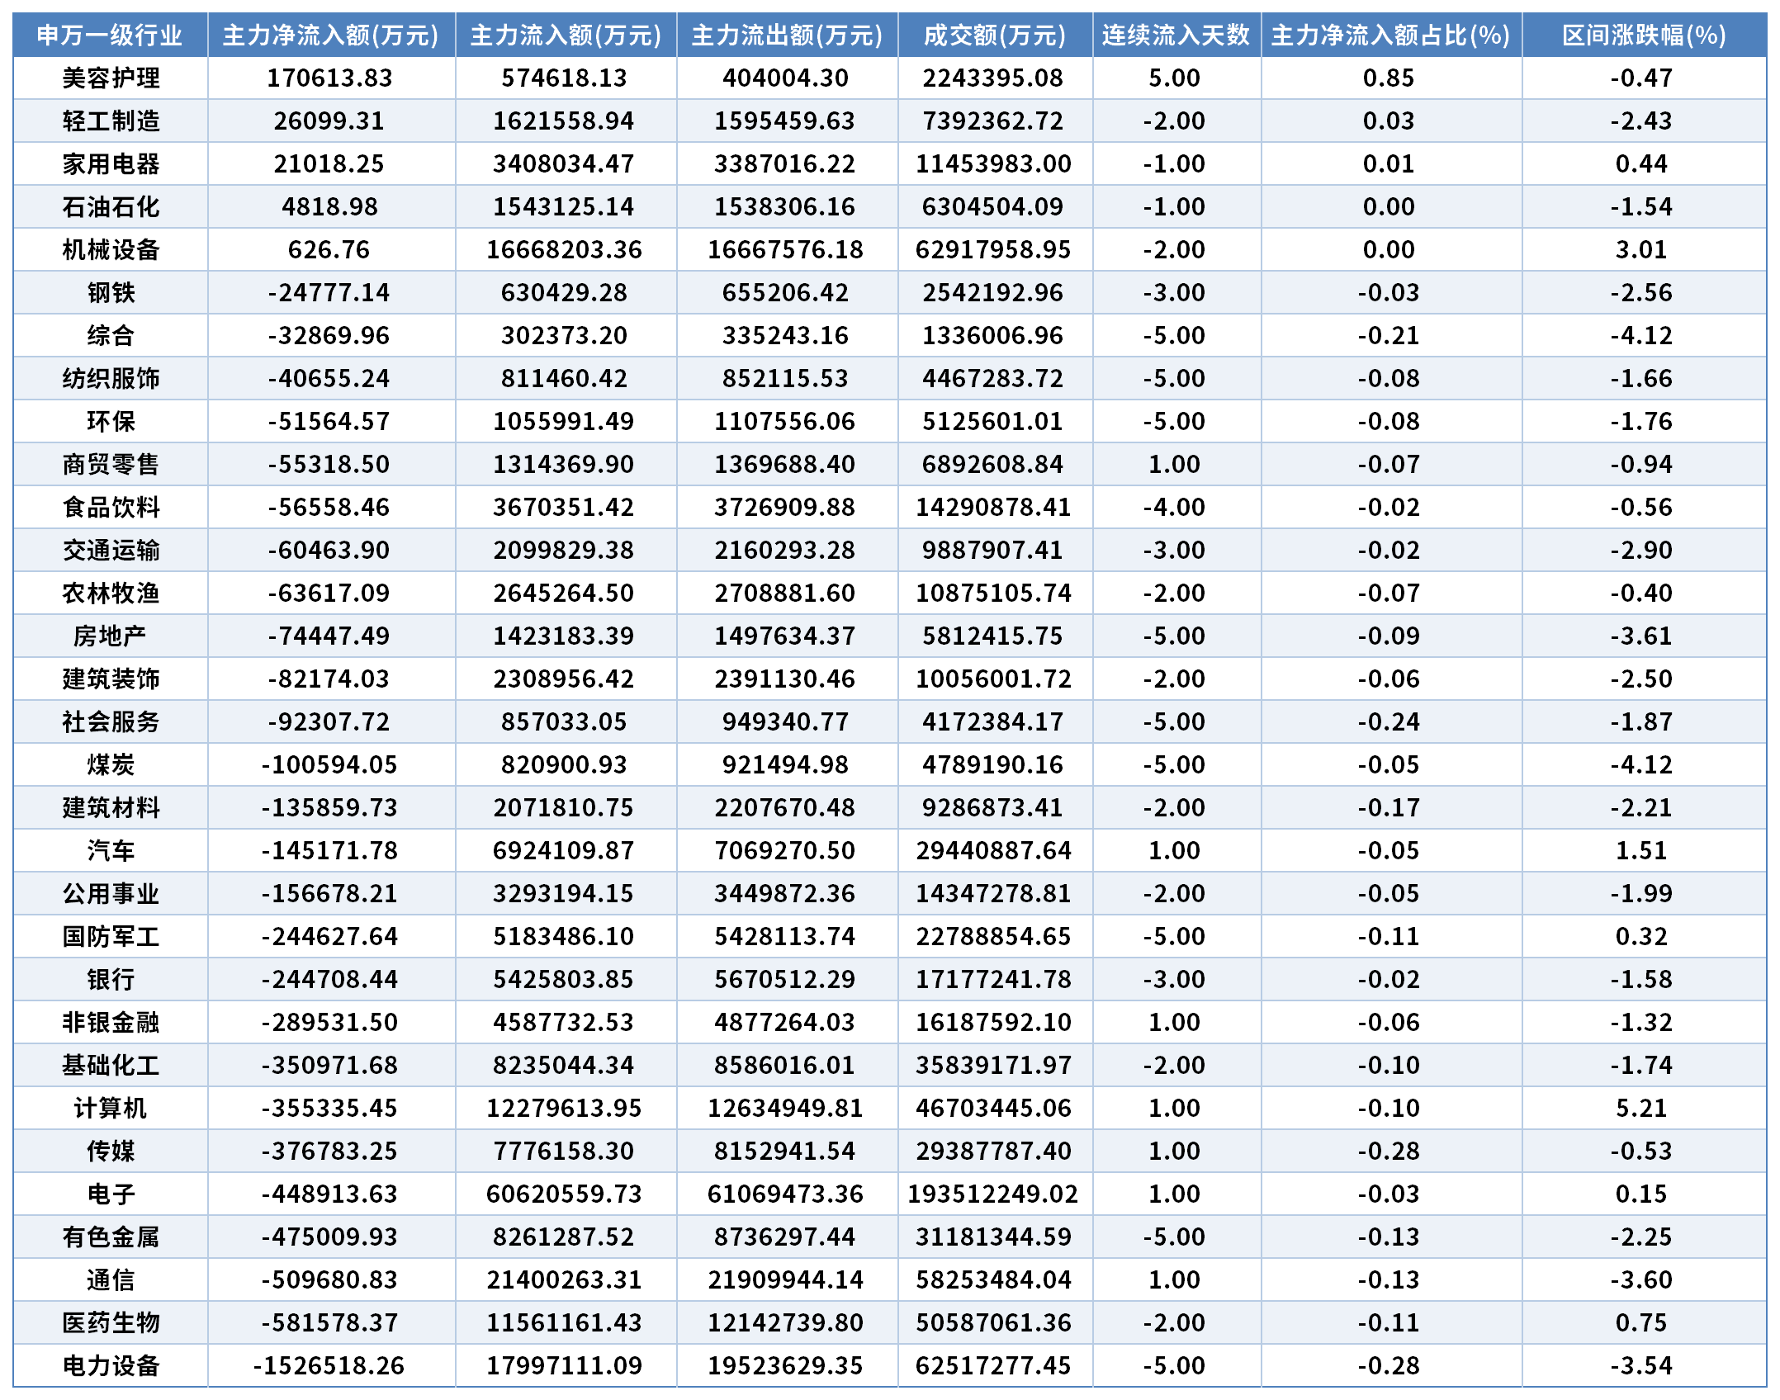Select the 美容护理 row label
The height and width of the screenshot is (1400, 1780).
point(111,78)
